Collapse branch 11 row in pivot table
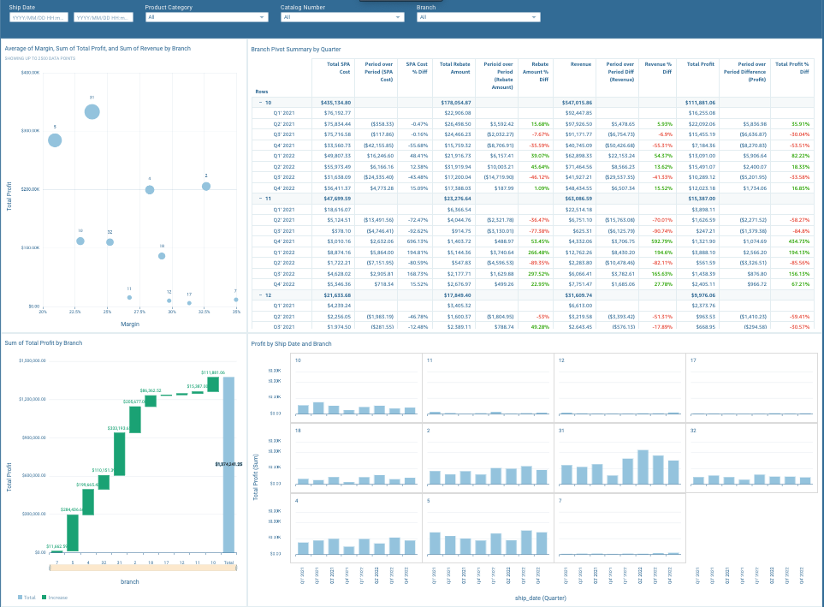This screenshot has height=607, width=824. 260,199
